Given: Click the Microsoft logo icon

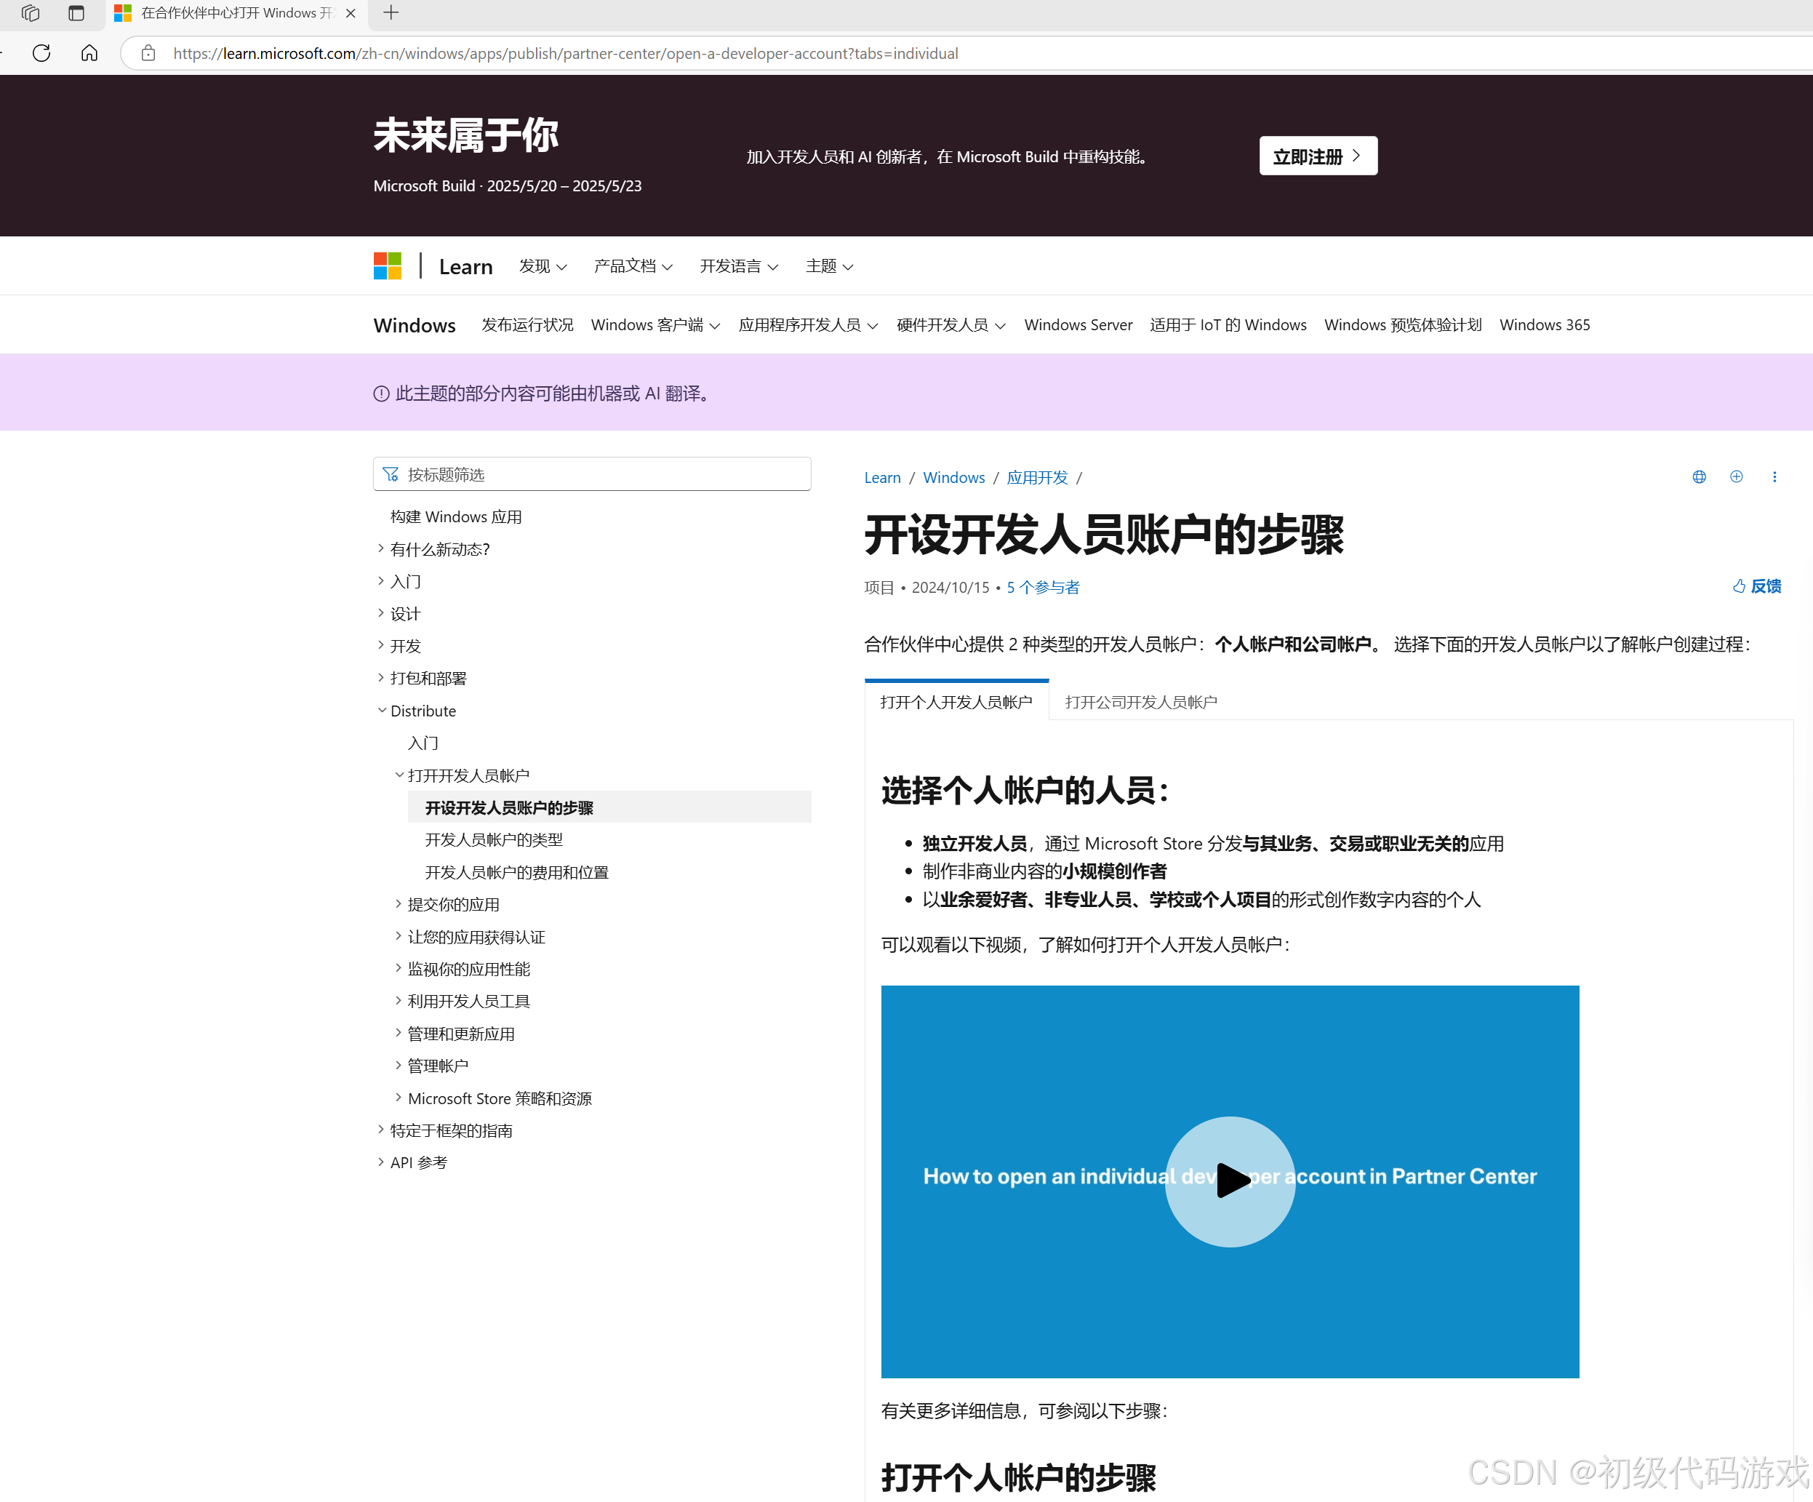Looking at the screenshot, I should [x=387, y=266].
